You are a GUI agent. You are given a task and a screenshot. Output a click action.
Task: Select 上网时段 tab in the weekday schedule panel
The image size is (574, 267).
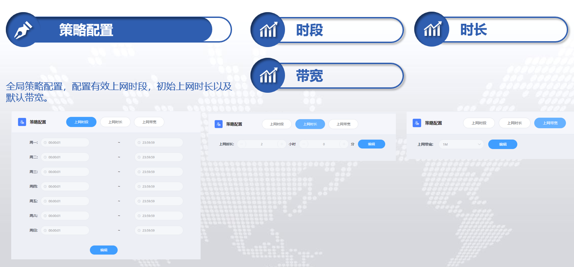click(81, 122)
